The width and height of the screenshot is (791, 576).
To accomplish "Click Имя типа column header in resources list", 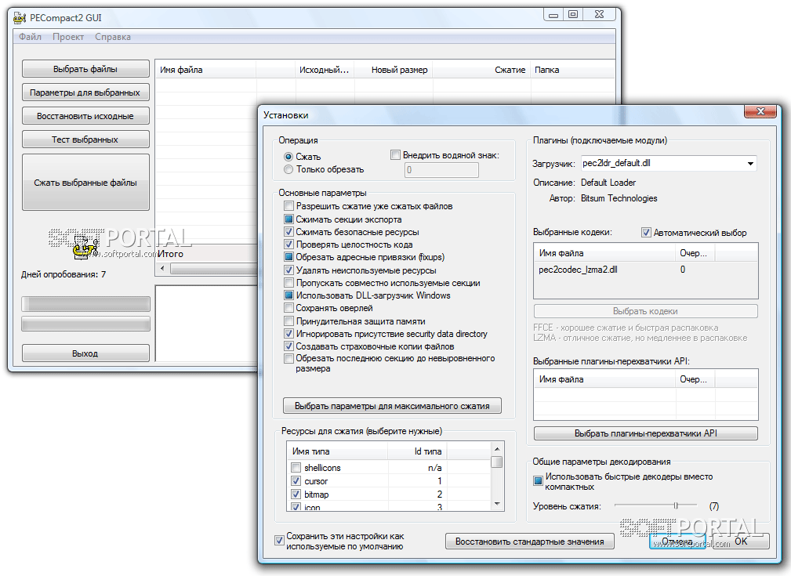I will 337,451.
